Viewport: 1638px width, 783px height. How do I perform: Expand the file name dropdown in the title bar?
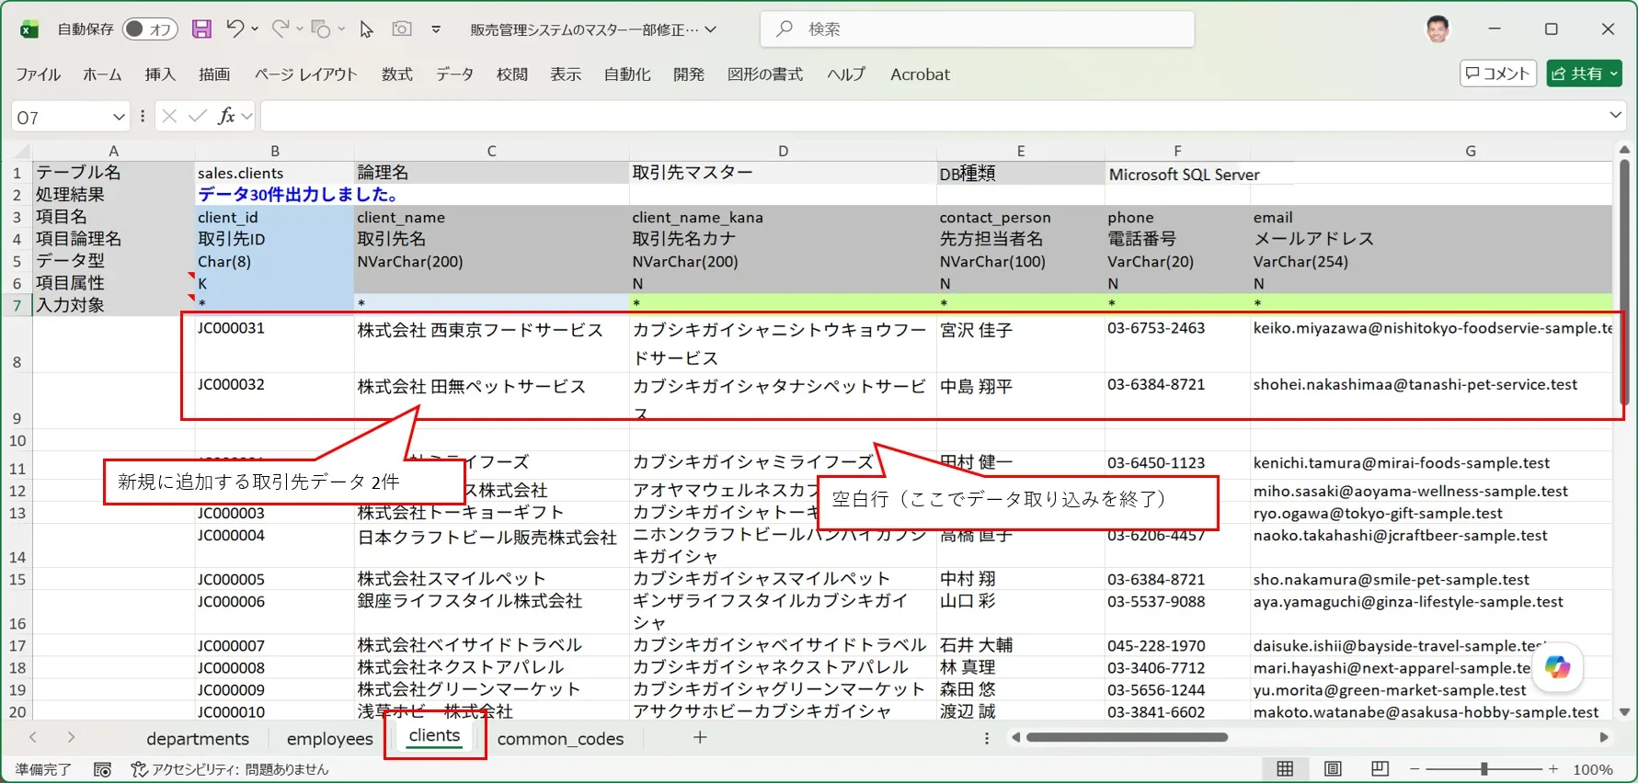tap(711, 29)
